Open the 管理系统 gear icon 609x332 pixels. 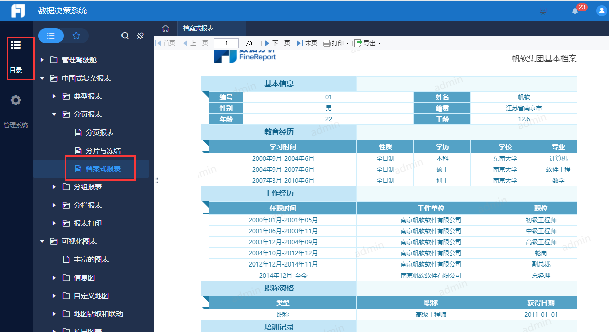tap(16, 100)
